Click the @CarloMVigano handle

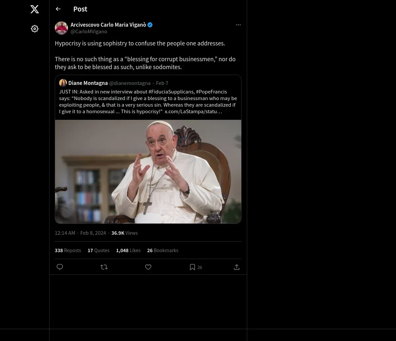[89, 32]
